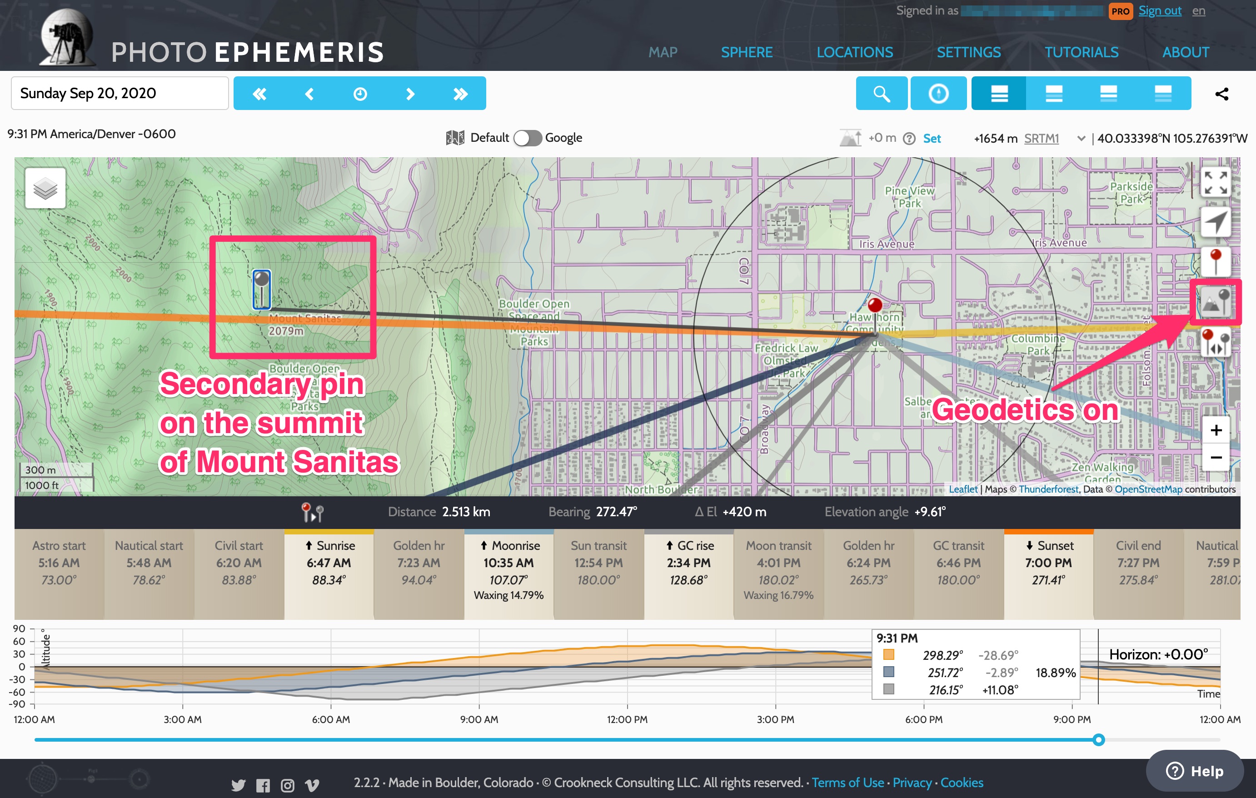
Task: Open the TUTORIALS navigation item
Action: pyautogui.click(x=1081, y=52)
